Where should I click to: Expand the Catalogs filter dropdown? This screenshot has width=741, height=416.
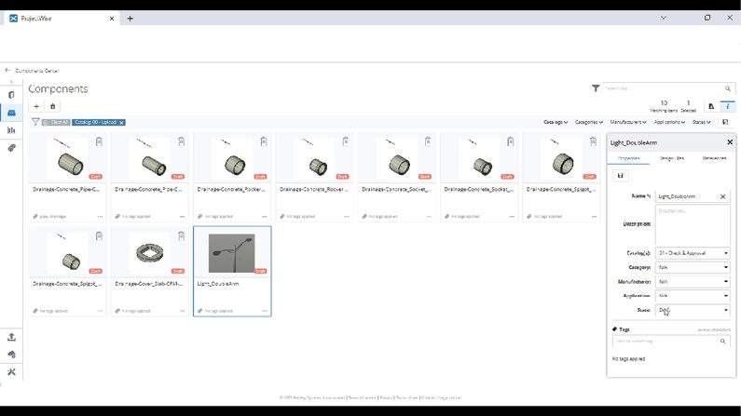pyautogui.click(x=556, y=122)
